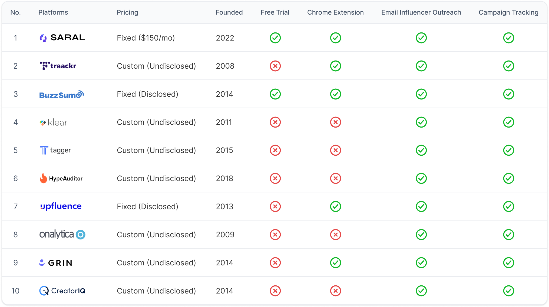
Task: Click the Chrome Extension column header
Action: [335, 12]
